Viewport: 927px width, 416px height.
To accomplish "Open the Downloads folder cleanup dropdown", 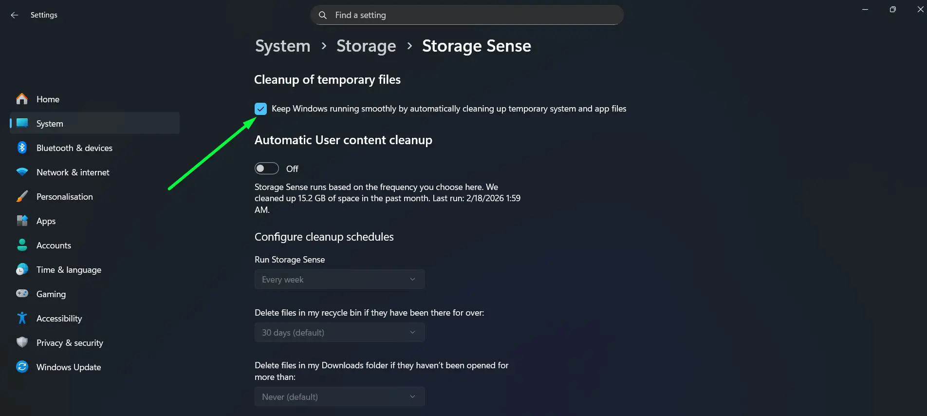I will [339, 397].
